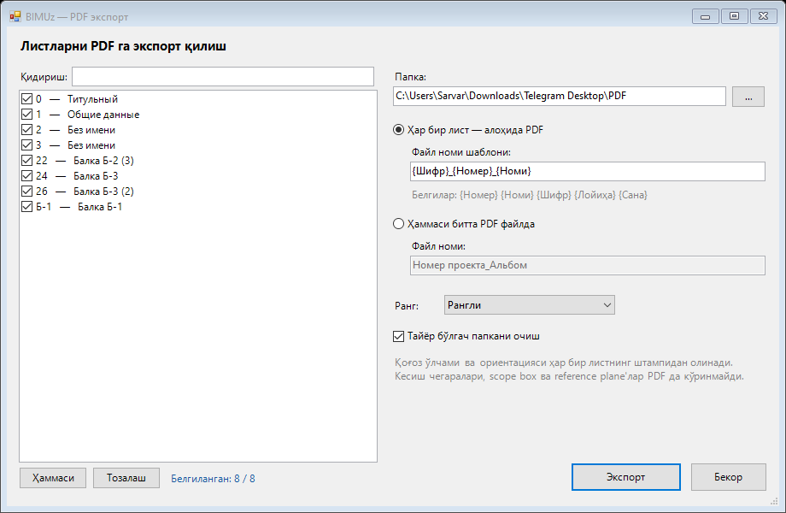The width and height of the screenshot is (786, 513).
Task: Select 'Ҳар бир лист — алоҳида PDF' radio option
Action: (x=398, y=130)
